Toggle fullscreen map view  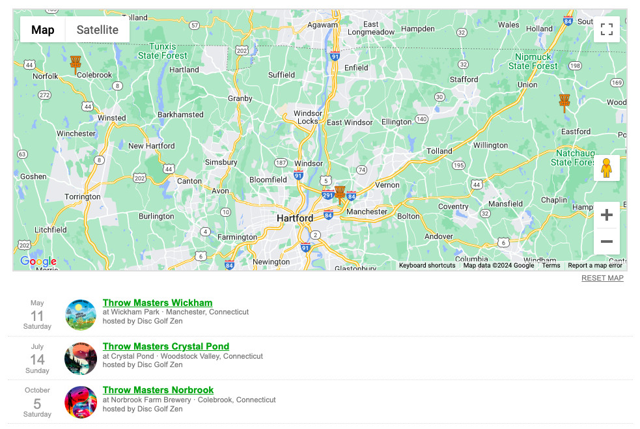click(607, 29)
